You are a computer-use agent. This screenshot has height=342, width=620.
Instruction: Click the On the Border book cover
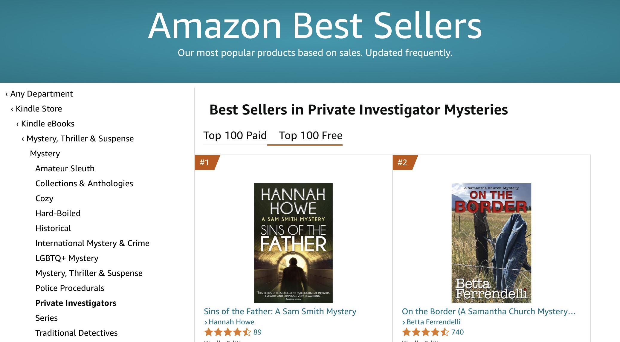click(491, 243)
